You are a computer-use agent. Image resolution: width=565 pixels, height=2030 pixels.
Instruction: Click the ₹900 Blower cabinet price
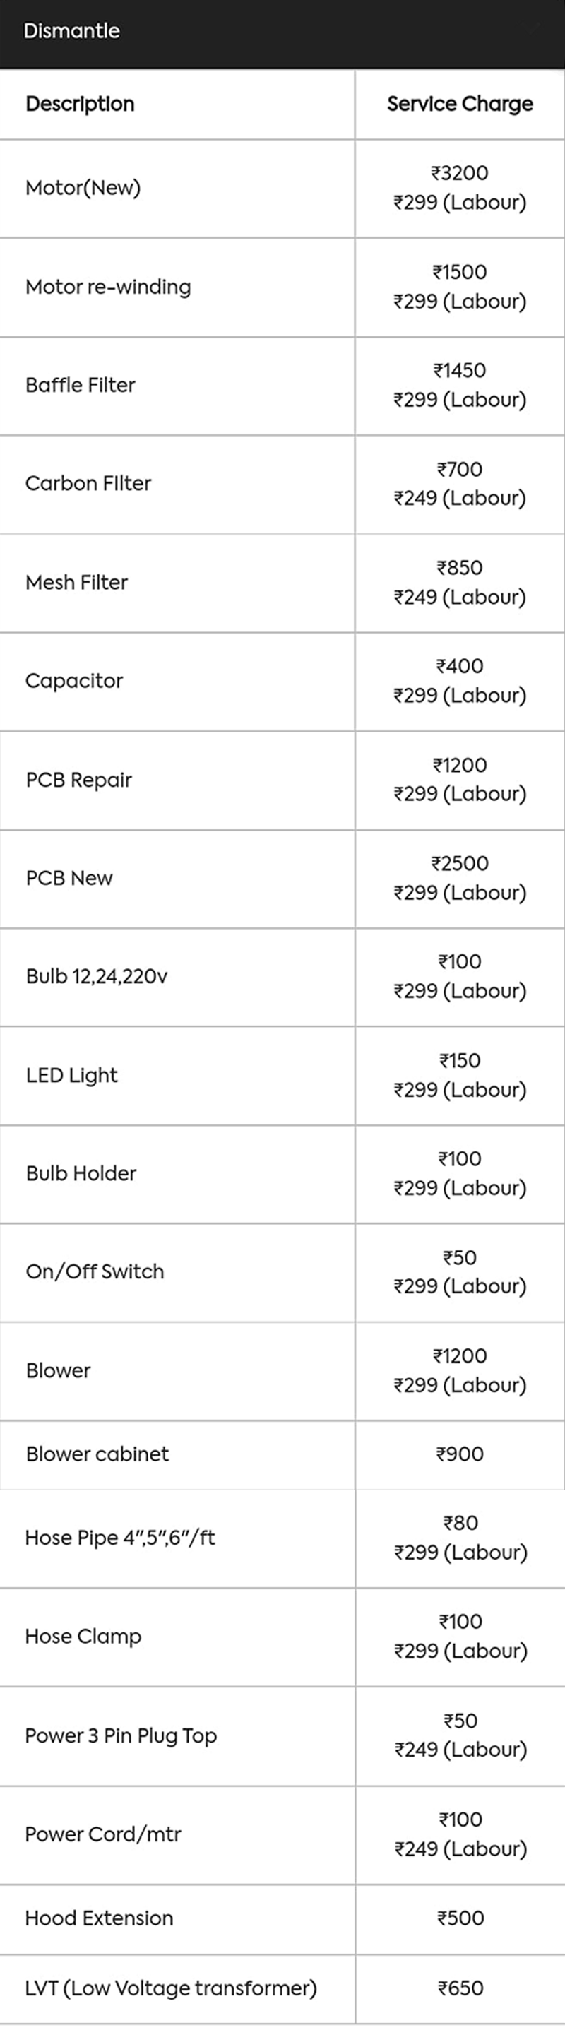(x=459, y=1454)
